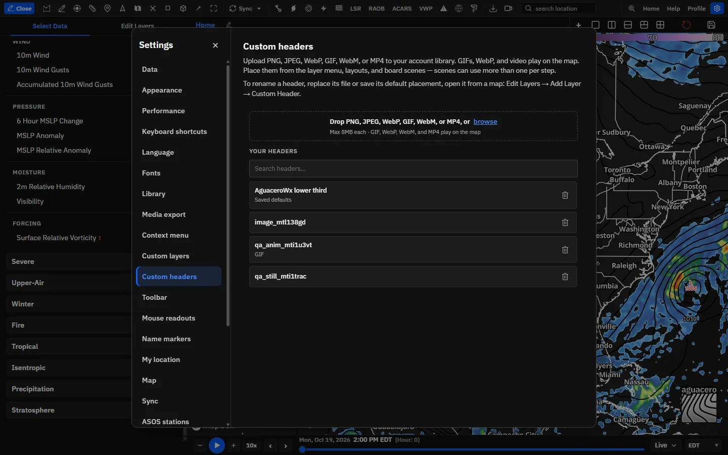Select the ruler measure tool
This screenshot has height=455, width=728.
[92, 9]
